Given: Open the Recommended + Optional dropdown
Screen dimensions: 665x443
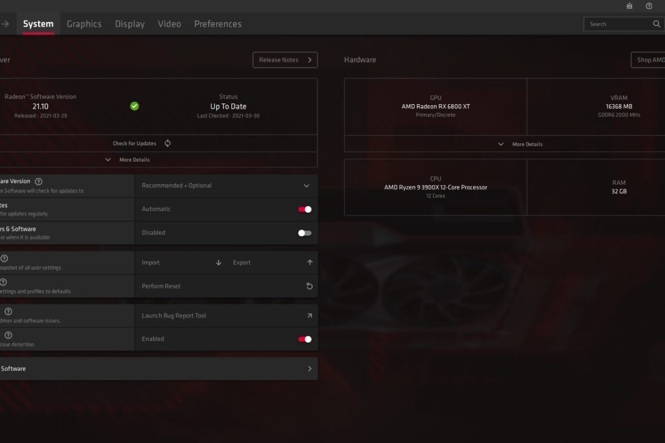Looking at the screenshot, I should [x=226, y=186].
